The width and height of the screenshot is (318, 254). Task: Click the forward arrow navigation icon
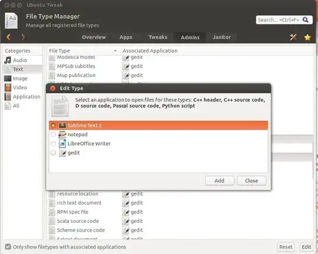click(23, 37)
